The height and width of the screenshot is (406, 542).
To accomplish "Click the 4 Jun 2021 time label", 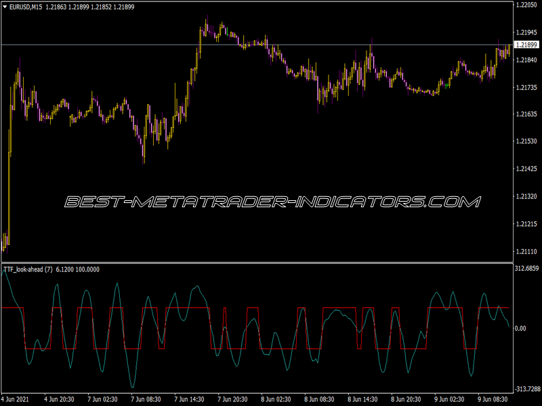I will pos(15,399).
